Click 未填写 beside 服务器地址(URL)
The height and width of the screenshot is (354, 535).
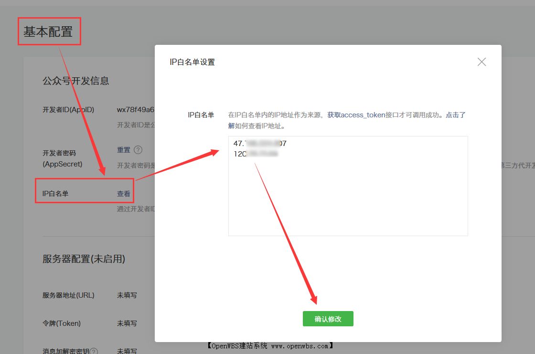[x=126, y=295]
